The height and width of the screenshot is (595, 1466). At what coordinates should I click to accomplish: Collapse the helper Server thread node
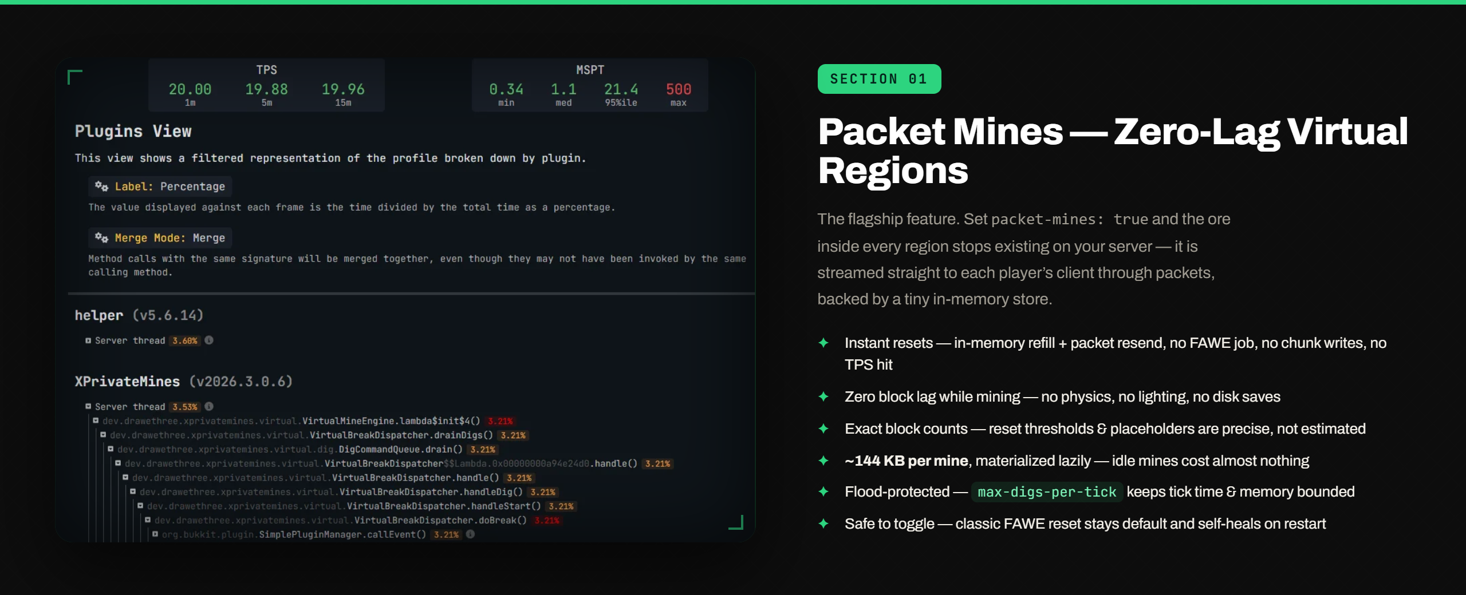point(88,340)
